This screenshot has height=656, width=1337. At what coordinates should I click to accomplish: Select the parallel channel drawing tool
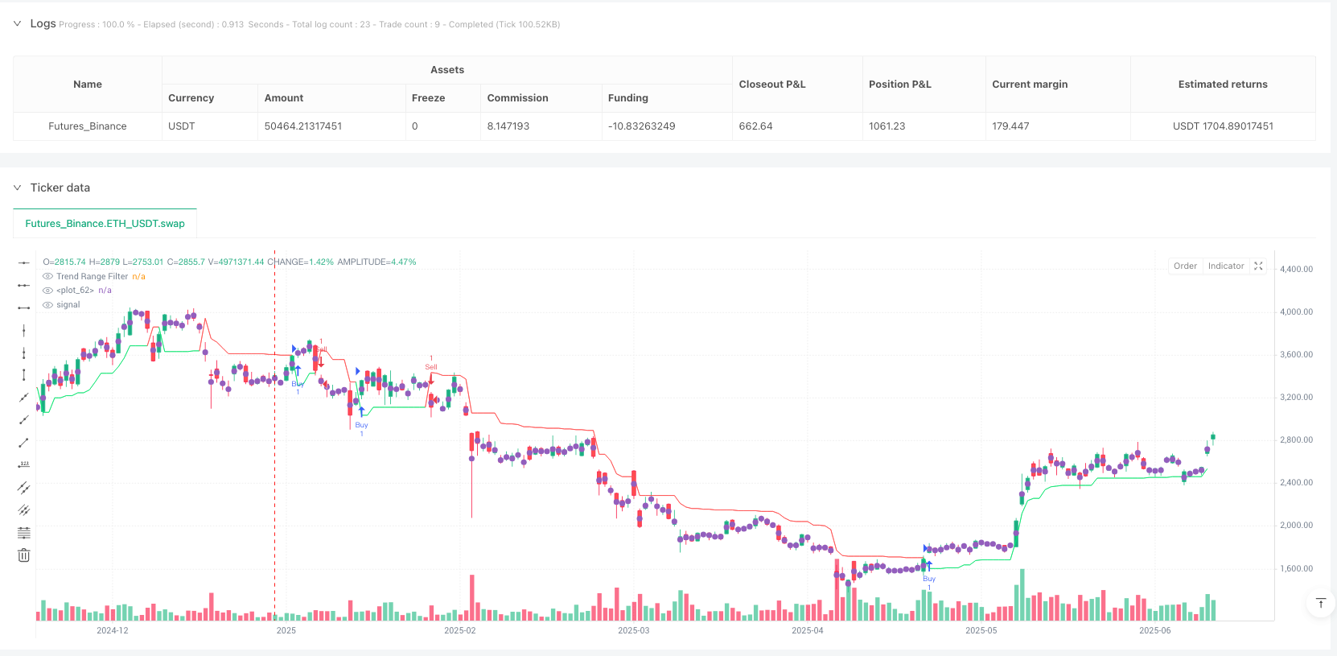tap(24, 487)
